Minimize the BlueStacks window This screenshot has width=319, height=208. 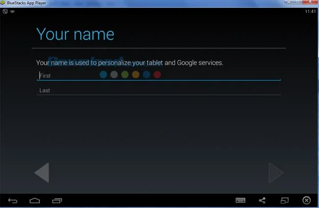pos(289,2)
